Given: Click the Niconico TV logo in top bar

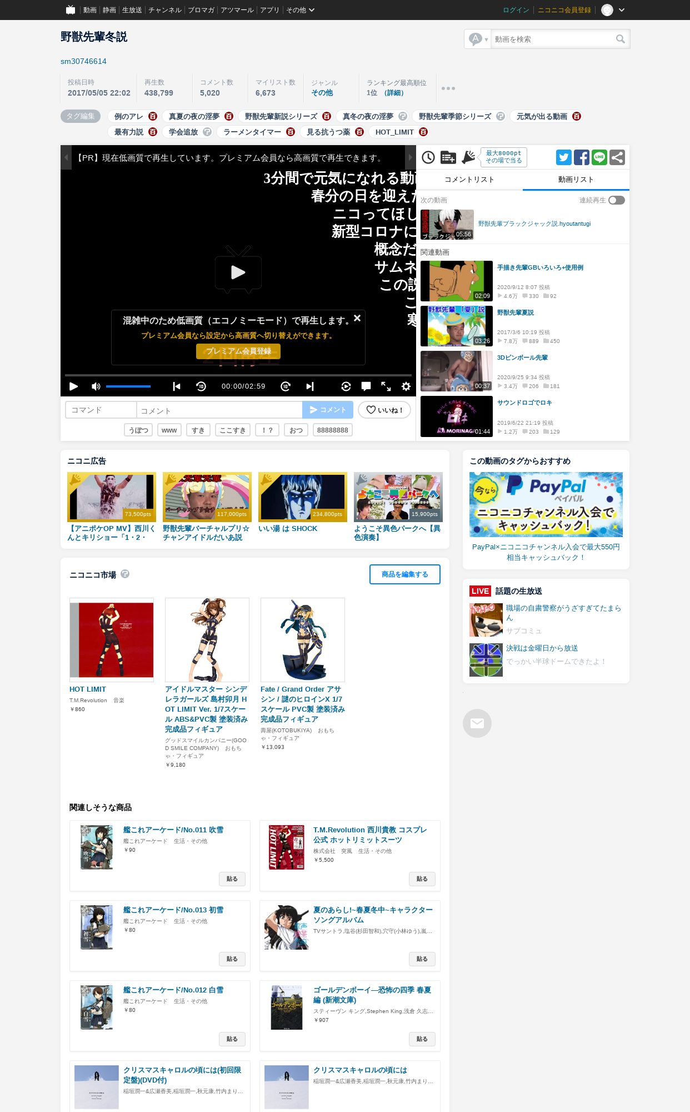Looking at the screenshot, I should (x=71, y=9).
